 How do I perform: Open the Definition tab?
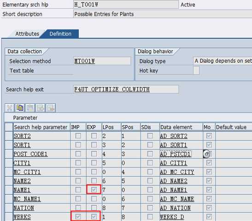60,34
